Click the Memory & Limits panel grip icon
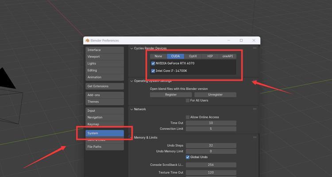This screenshot has height=177, width=332. 255,138
